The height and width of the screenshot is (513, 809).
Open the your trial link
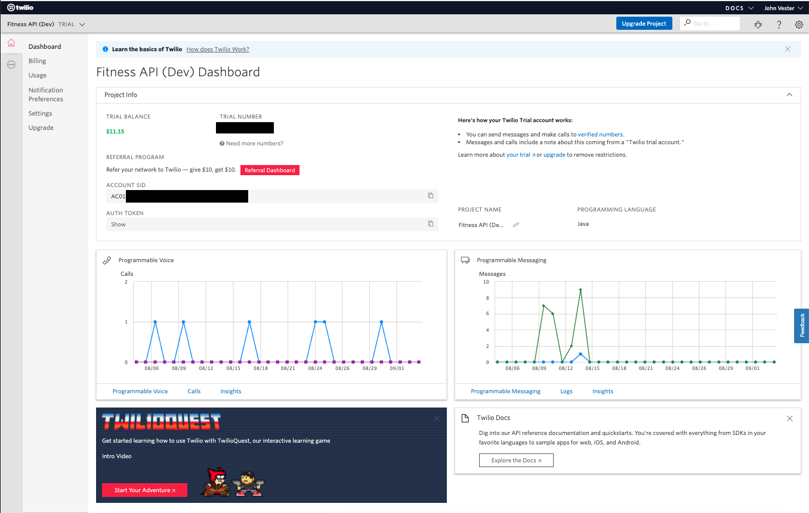coord(521,155)
